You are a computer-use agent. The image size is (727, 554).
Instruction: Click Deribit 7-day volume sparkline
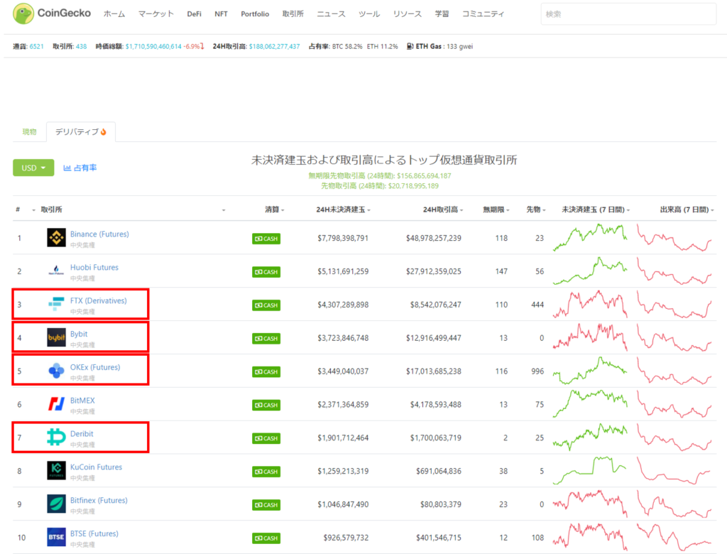(x=674, y=437)
